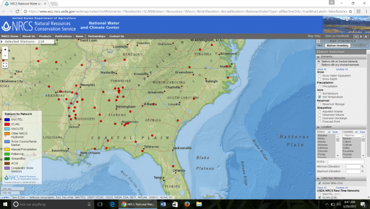Click Give us Feedback link
This screenshot has height=209, width=370.
click(337, 36)
